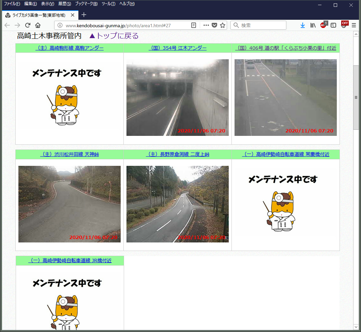Open the ファイル(F) menu
Viewport: 361px width, 332px height.
click(12, 4)
